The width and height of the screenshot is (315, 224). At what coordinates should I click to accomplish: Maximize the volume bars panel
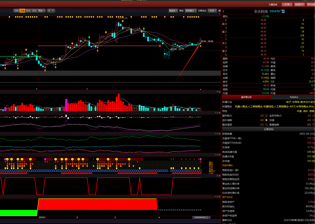pos(217,92)
